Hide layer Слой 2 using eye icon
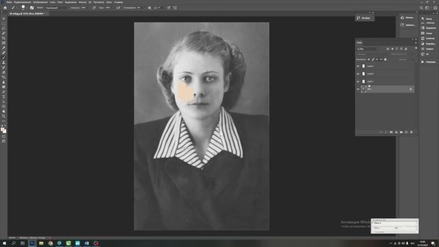 [x=358, y=74]
